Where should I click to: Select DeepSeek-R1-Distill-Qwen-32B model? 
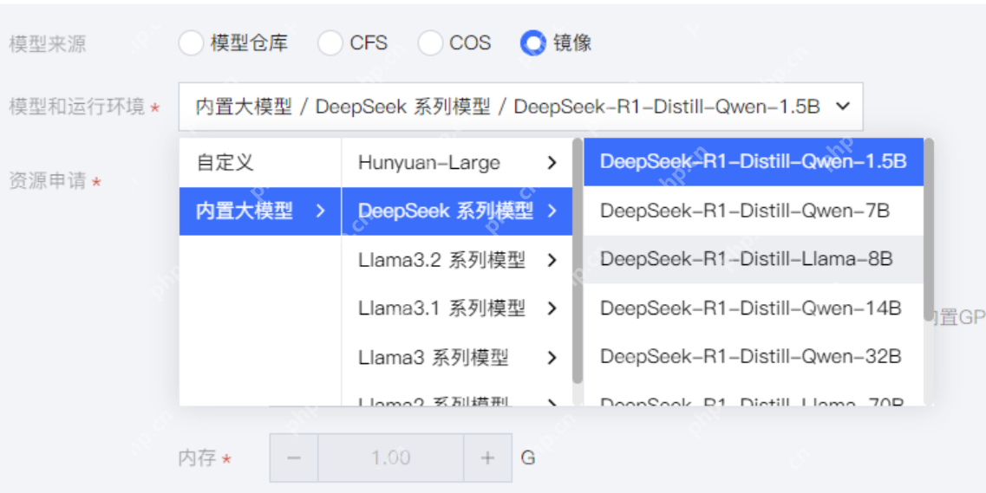754,357
